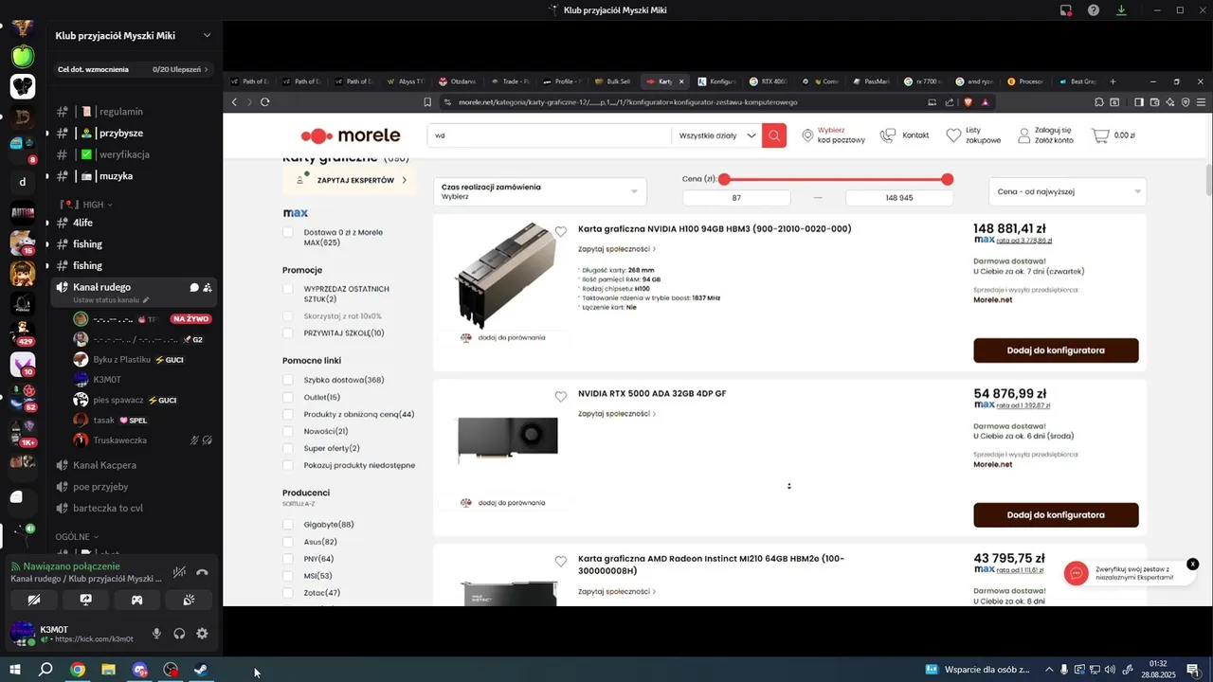This screenshot has width=1213, height=682.
Task: Check PRZYWITAJ SZKOŁĘ promotion filter
Action: point(288,332)
